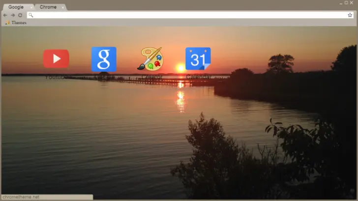Go back with the back arrow
The width and height of the screenshot is (358, 201).
[5, 15]
